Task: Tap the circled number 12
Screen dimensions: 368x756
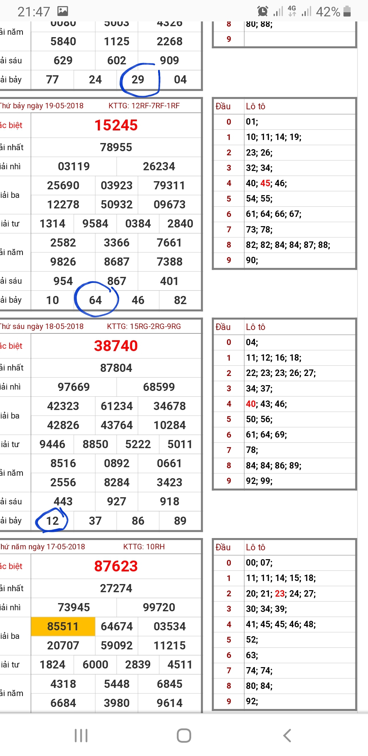Action: [x=52, y=521]
